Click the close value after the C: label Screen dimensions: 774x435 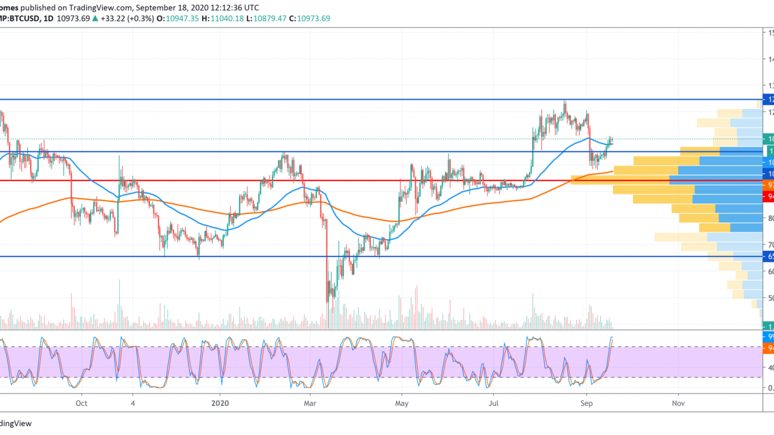(x=313, y=18)
